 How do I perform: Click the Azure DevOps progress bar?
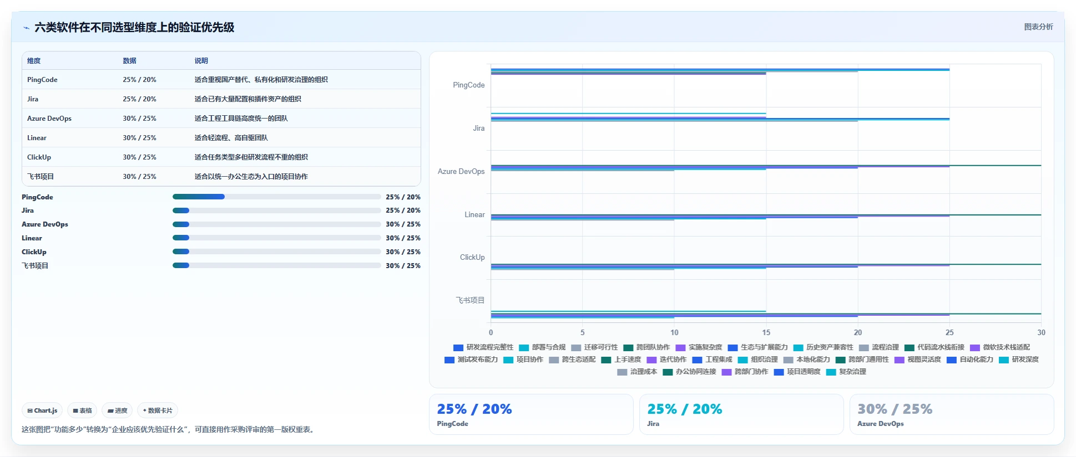[x=276, y=224]
